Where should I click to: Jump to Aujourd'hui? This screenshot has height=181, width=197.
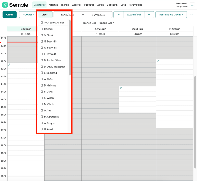134,14
